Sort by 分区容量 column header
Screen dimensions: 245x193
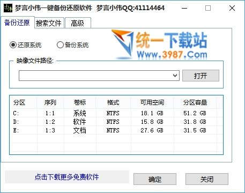click(195, 102)
